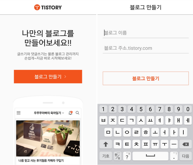Viewport: 193px width, 165px height.
Task: Tap the shift arrow key
Action: 106,144
